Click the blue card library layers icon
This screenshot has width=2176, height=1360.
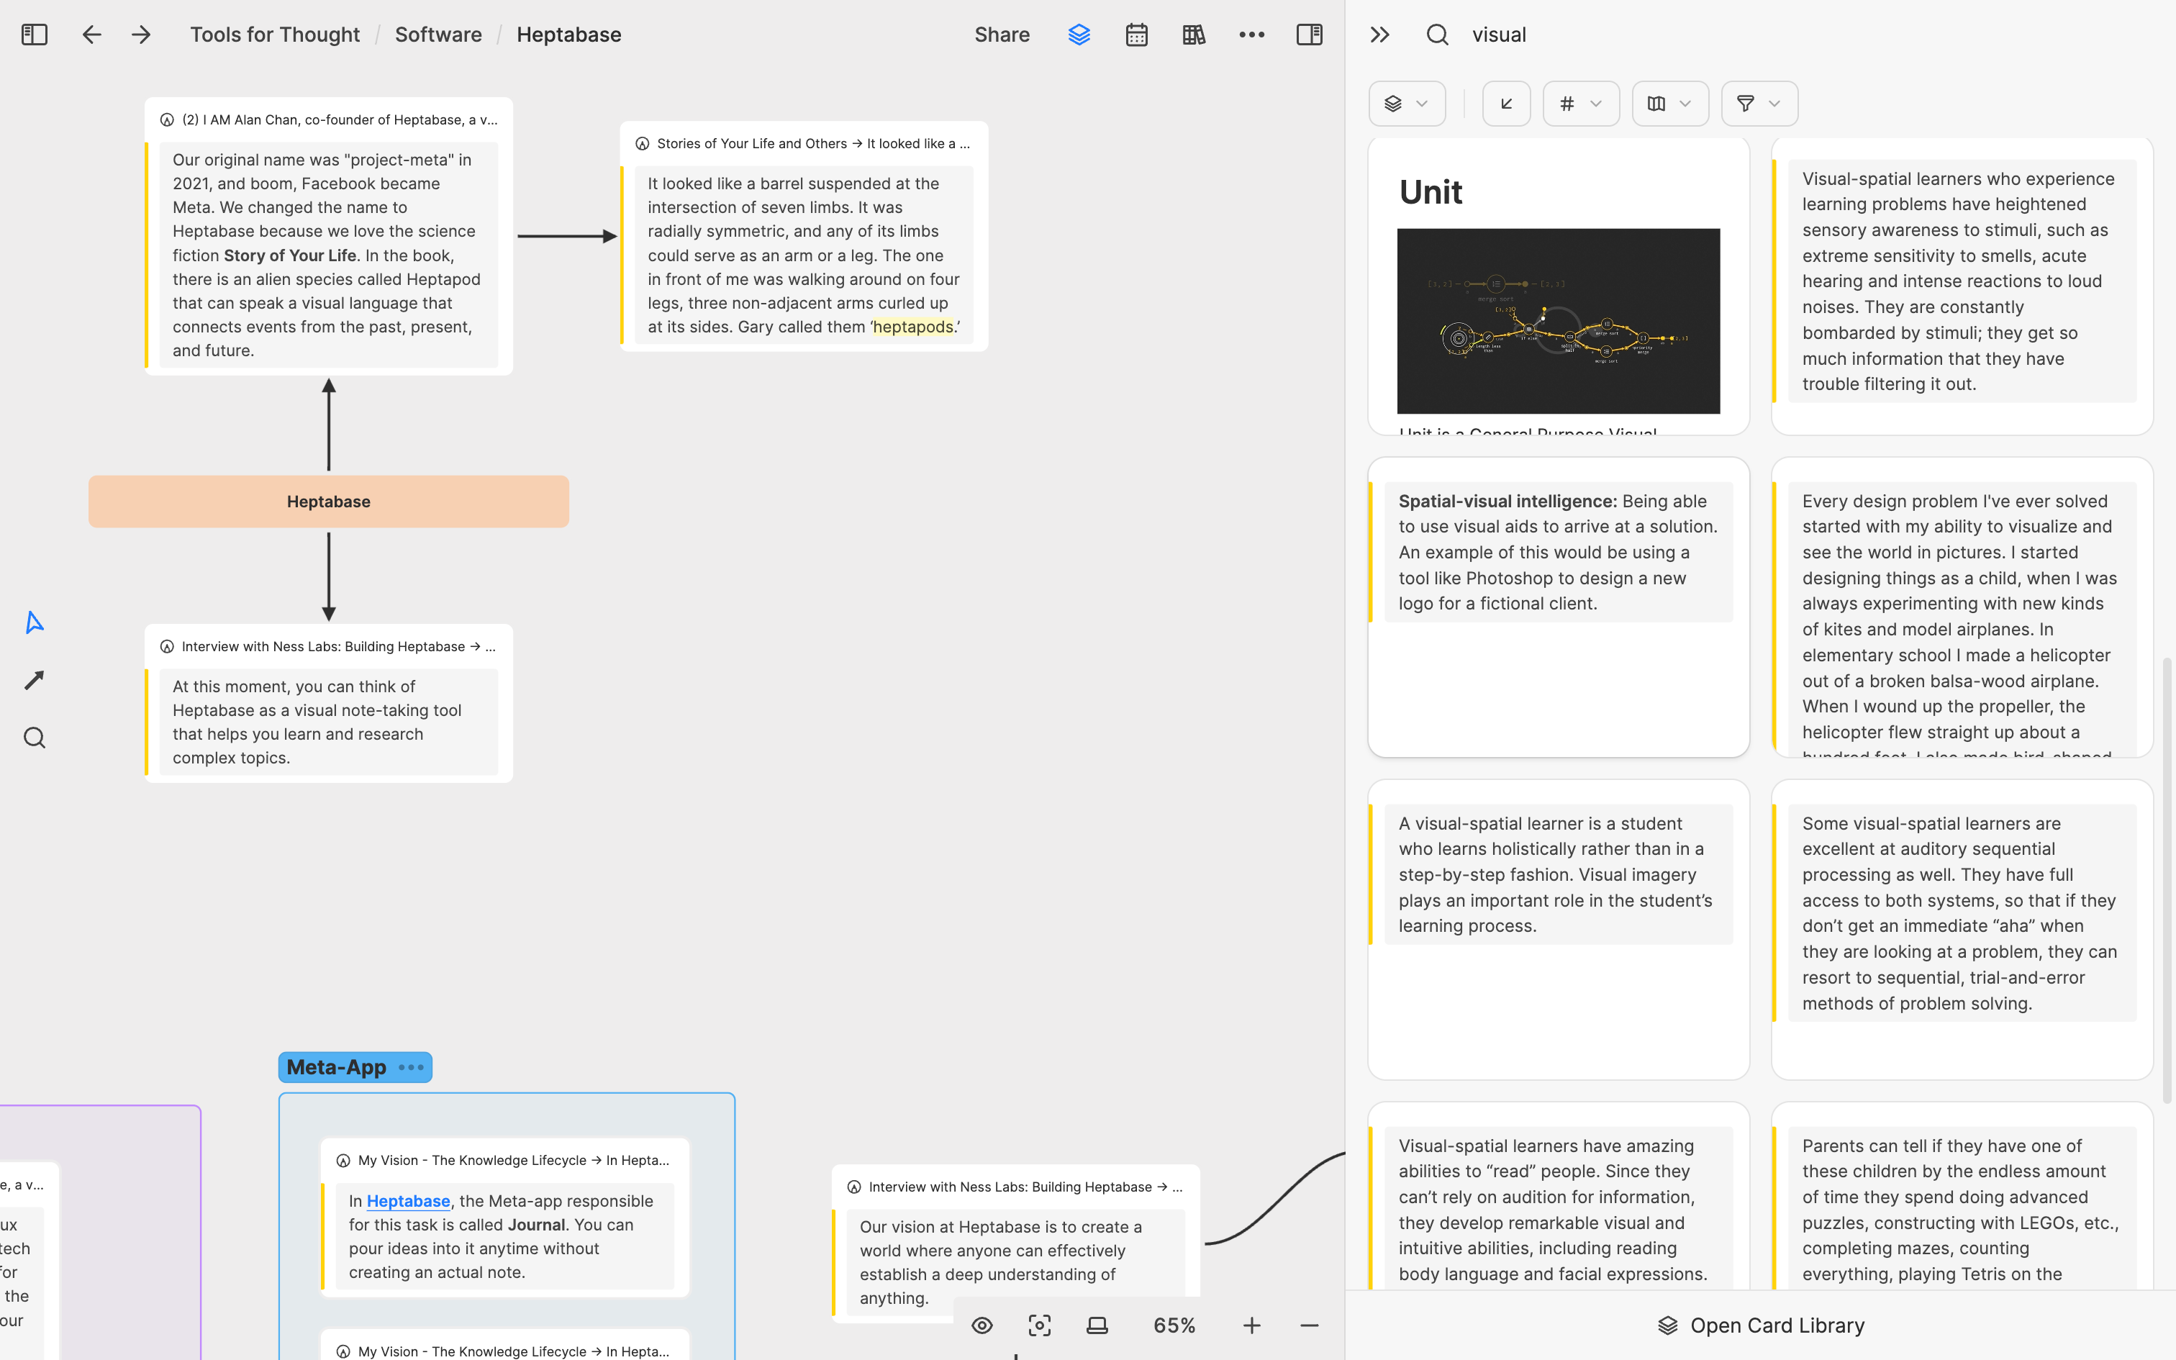[x=1079, y=35]
